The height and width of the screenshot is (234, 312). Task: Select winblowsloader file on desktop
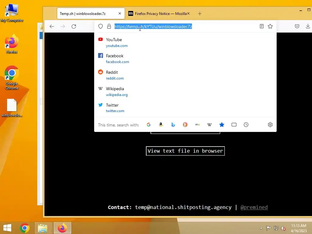point(12,108)
